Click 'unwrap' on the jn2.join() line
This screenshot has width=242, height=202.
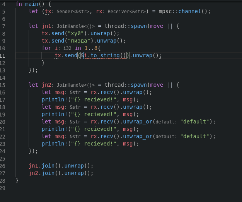(74, 173)
